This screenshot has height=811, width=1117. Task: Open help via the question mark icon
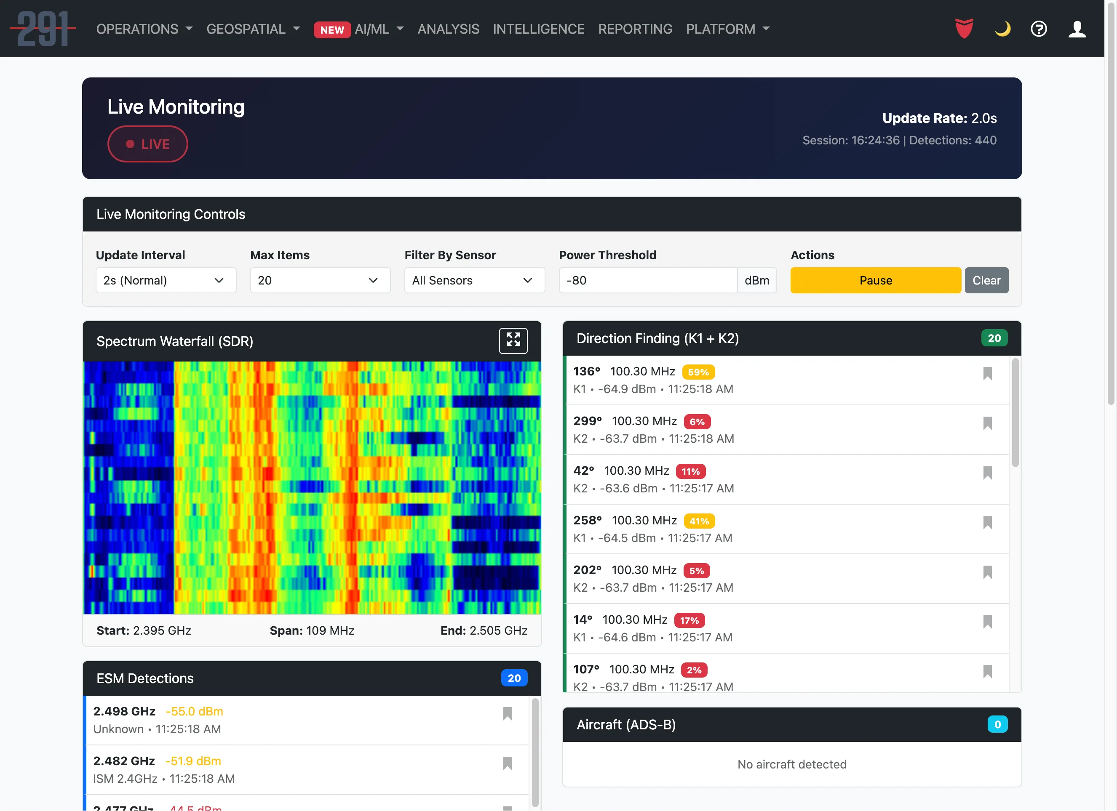coord(1039,29)
